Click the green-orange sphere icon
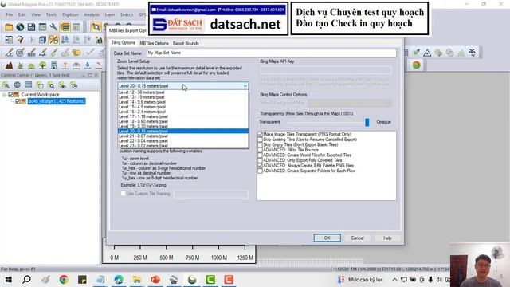The width and height of the screenshot is (510, 287). [416, 65]
